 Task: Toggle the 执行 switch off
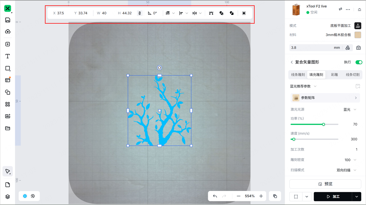[x=359, y=62]
